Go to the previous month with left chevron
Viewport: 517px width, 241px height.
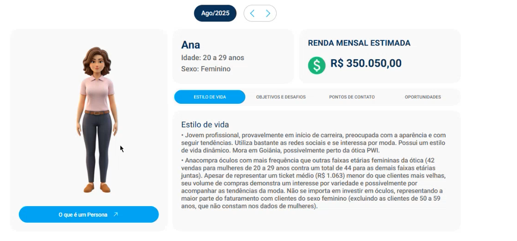252,13
